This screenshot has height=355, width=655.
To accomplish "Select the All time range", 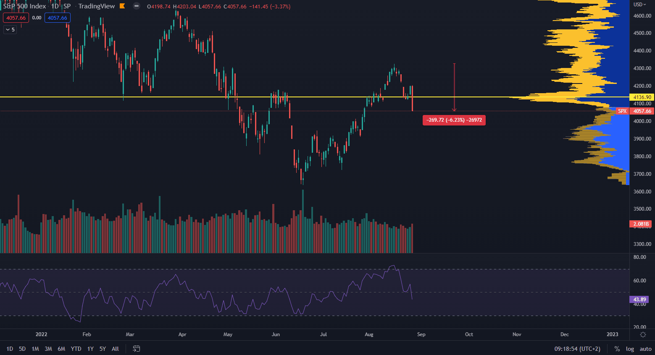I will click(x=115, y=349).
